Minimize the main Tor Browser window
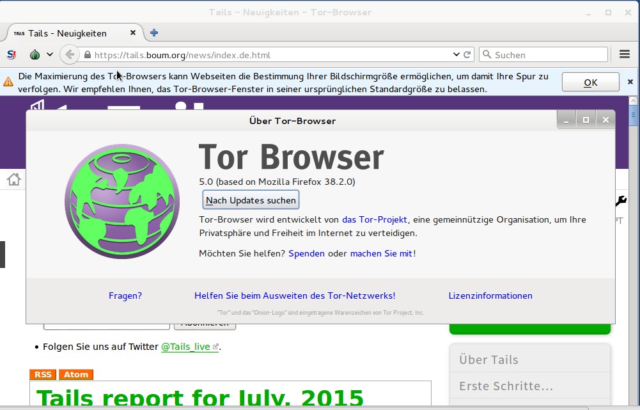The width and height of the screenshot is (640, 410). 589,13
